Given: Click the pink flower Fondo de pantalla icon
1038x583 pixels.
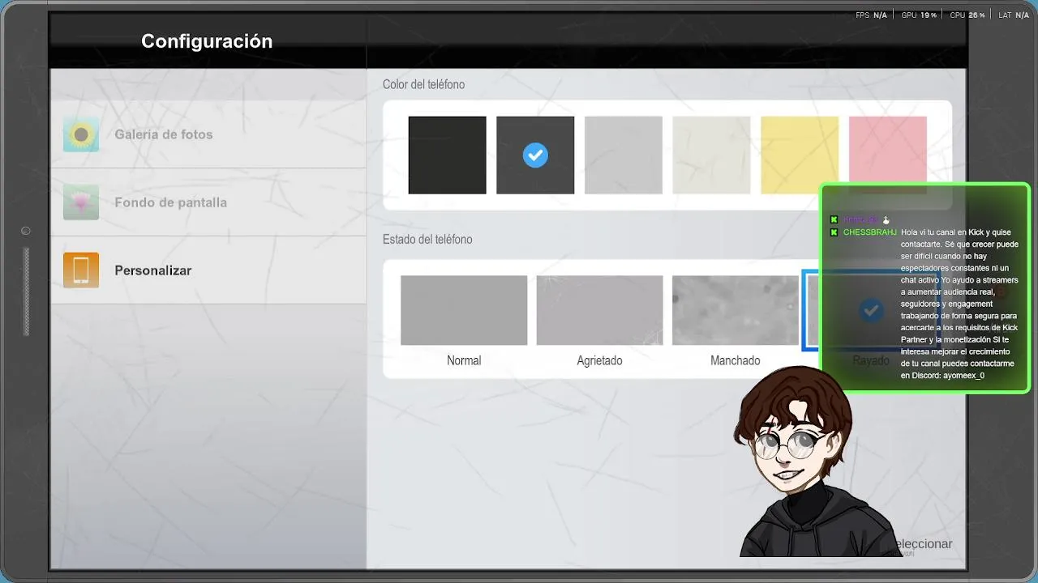Looking at the screenshot, I should [81, 202].
